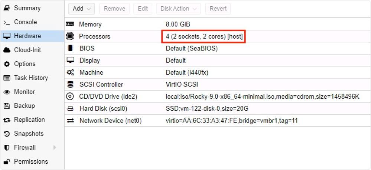Image resolution: width=371 pixels, height=170 pixels.
Task: Click the Revert button
Action: (218, 9)
